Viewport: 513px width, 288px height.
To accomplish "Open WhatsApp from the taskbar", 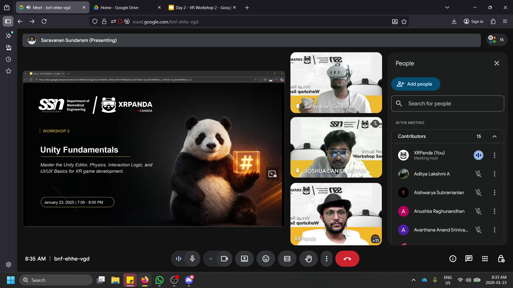I will (160, 280).
